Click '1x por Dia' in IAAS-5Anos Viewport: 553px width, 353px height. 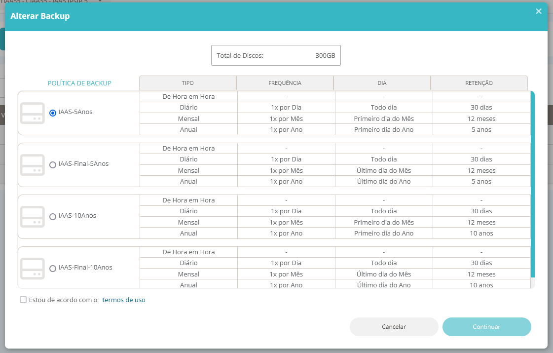click(x=286, y=107)
